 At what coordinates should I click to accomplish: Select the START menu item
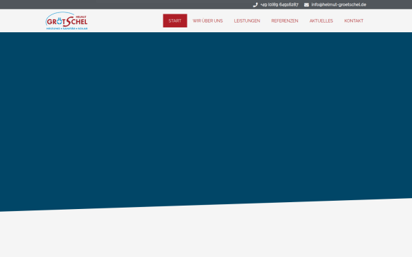click(175, 21)
